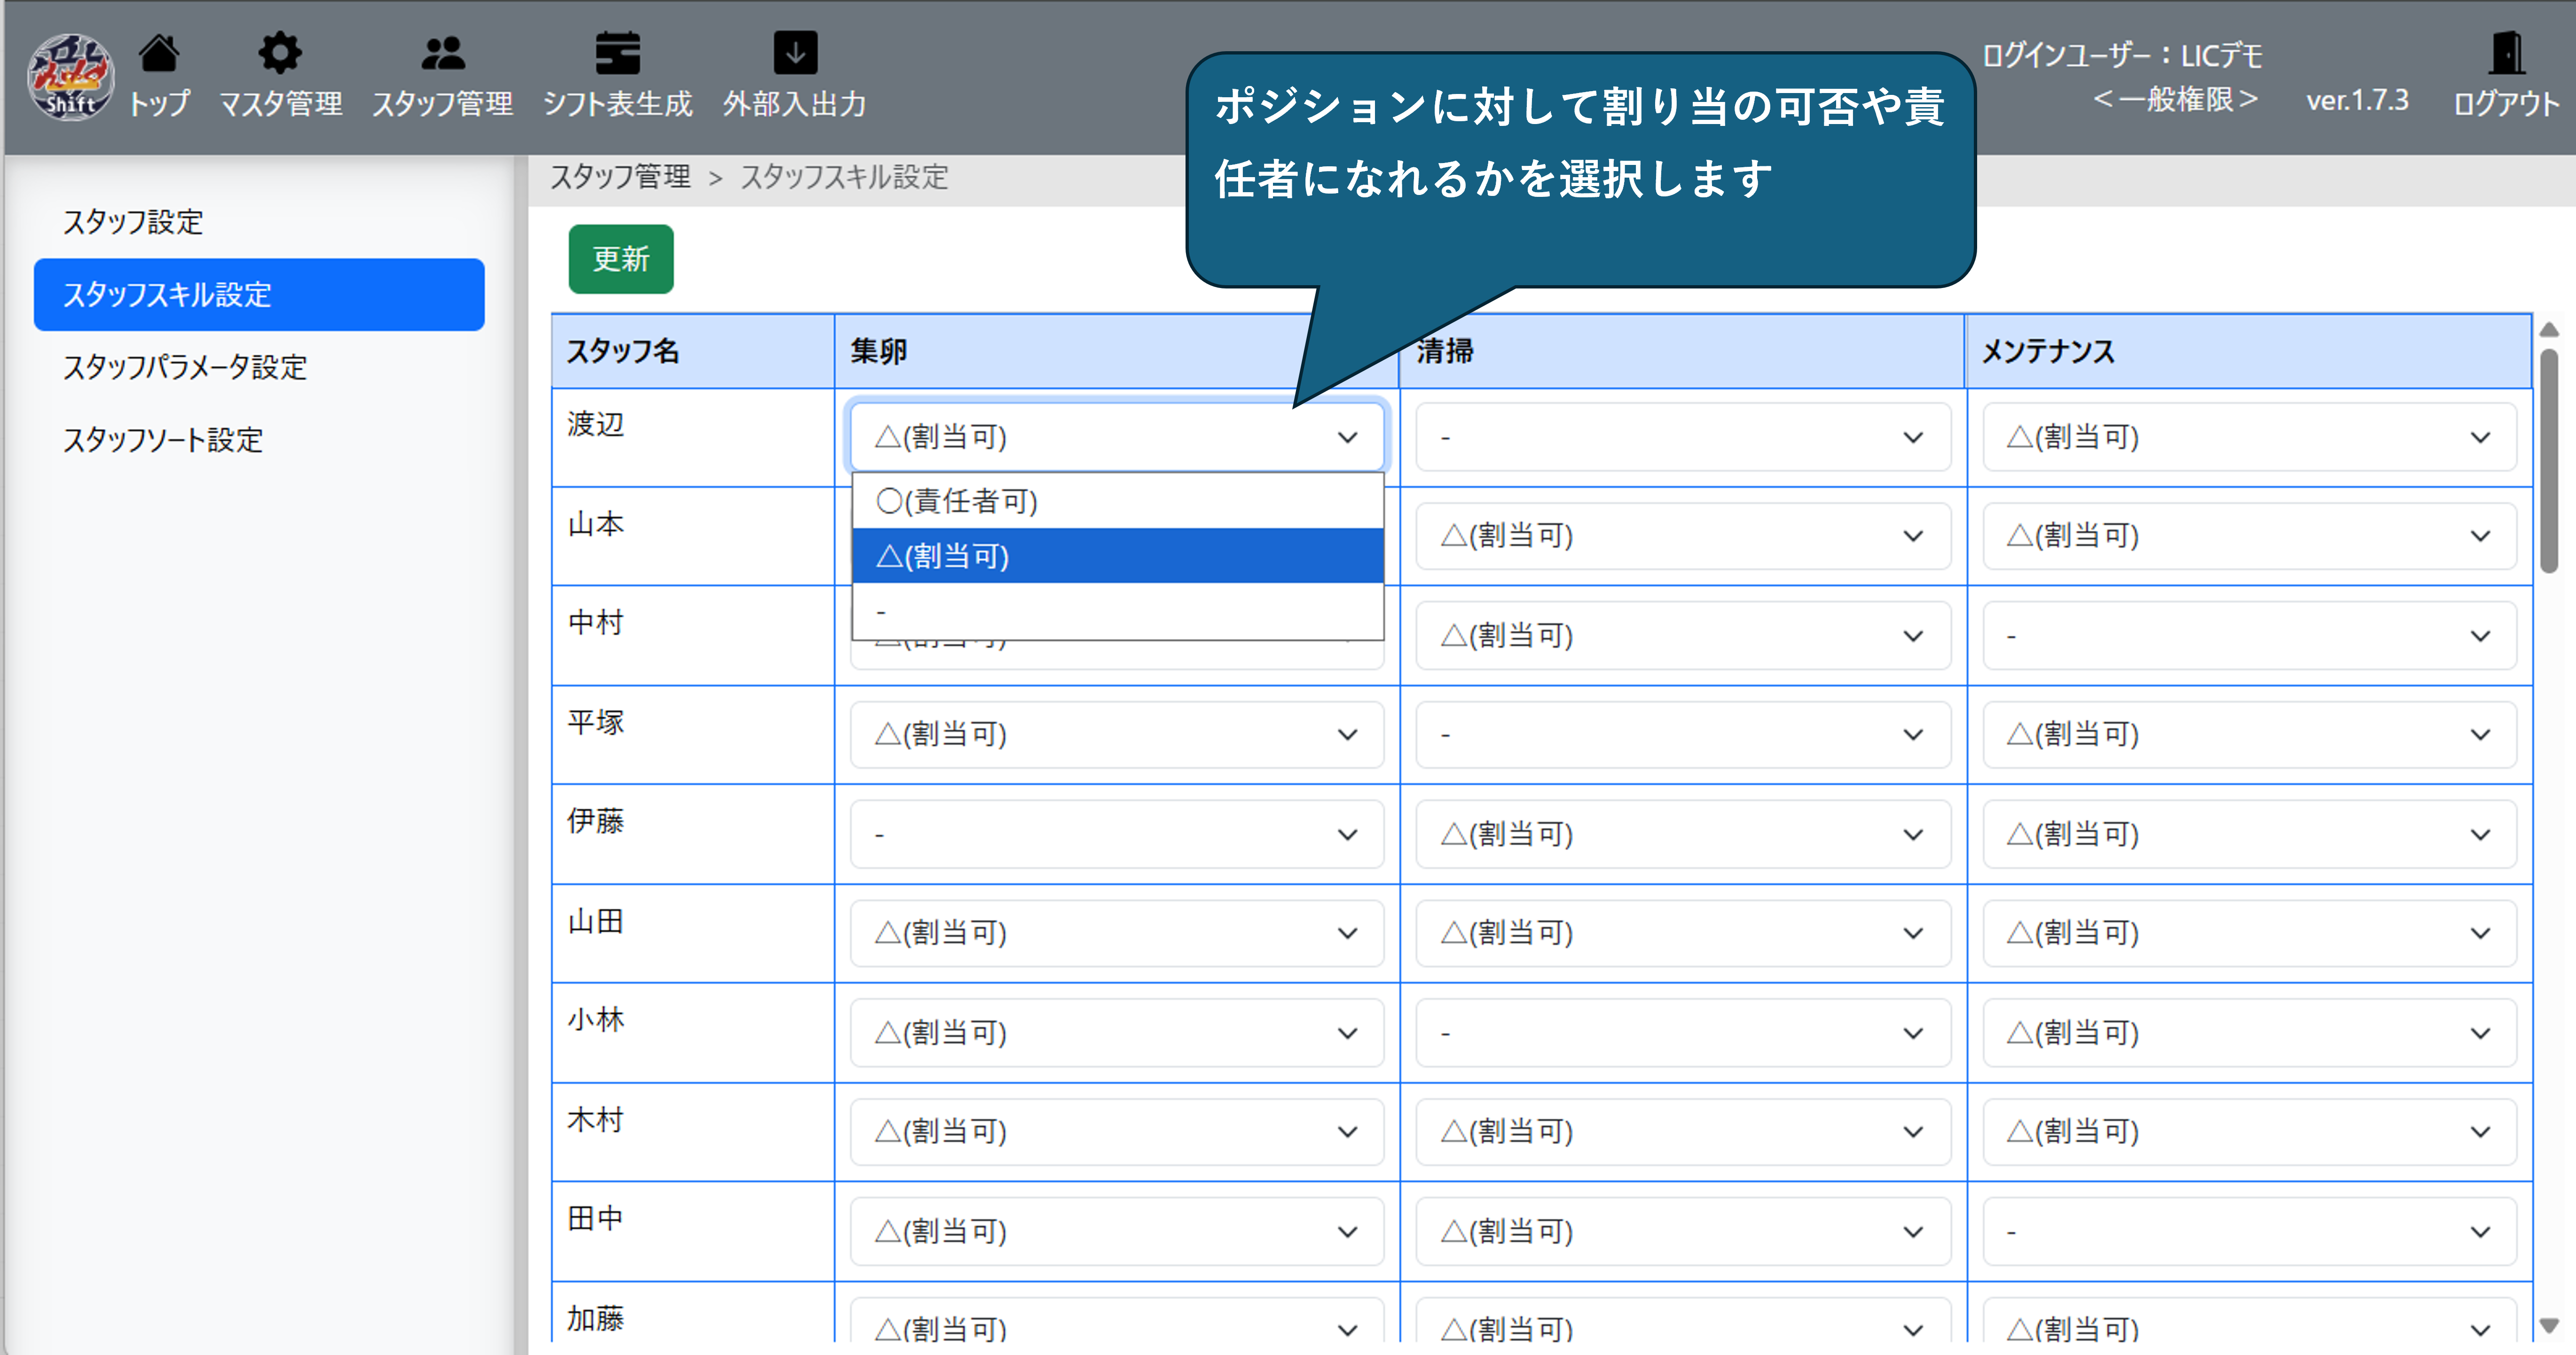Viewport: 2576px width, 1355px height.
Task: Open 田中's メンテナンス skill dropdown
Action: coord(2248,1231)
